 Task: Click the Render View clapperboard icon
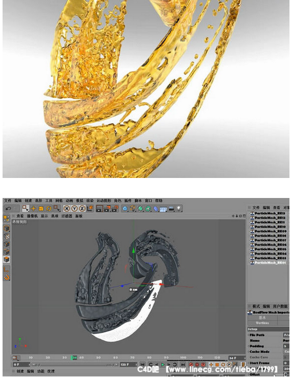point(99,209)
